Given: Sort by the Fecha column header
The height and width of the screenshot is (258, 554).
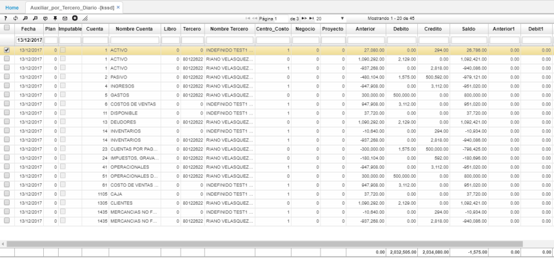Looking at the screenshot, I should 28,29.
